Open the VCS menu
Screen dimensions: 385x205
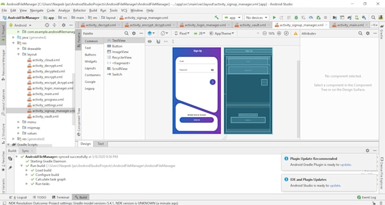[x=124, y=10]
